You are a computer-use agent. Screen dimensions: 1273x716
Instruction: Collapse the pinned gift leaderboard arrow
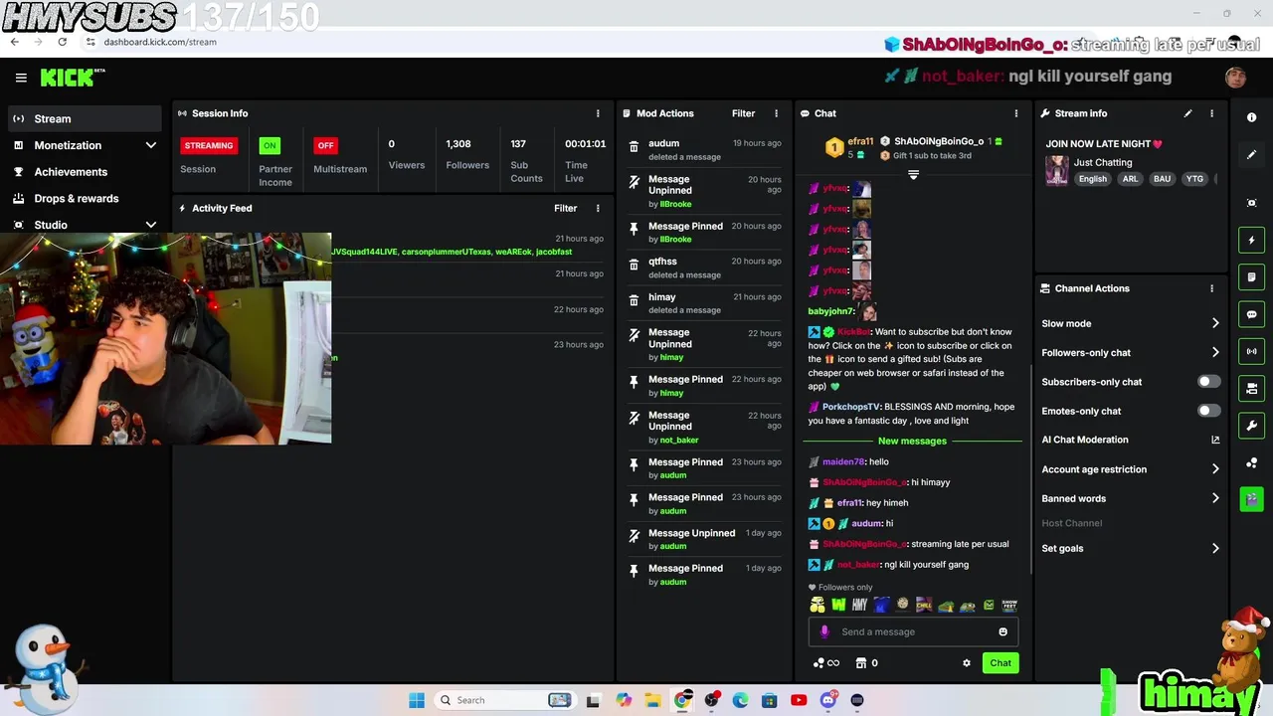(x=913, y=175)
